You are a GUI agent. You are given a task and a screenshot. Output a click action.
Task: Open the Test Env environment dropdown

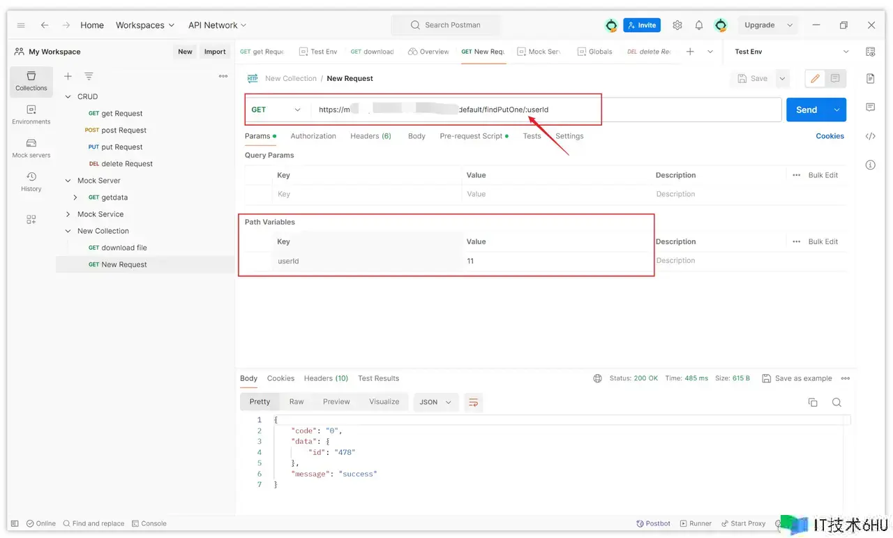pos(792,52)
